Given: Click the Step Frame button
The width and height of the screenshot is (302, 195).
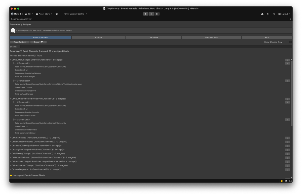Looking at the screenshot, I should 157,14.
